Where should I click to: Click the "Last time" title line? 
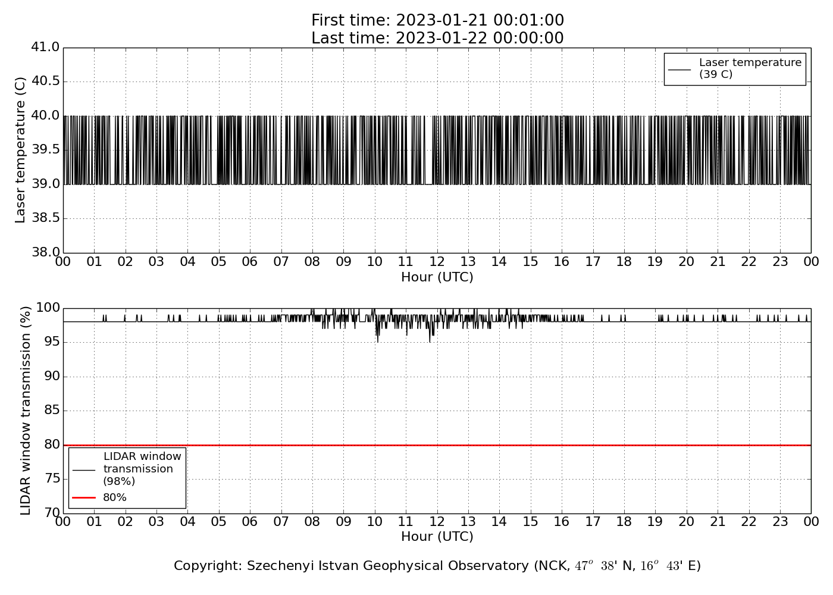(x=437, y=38)
